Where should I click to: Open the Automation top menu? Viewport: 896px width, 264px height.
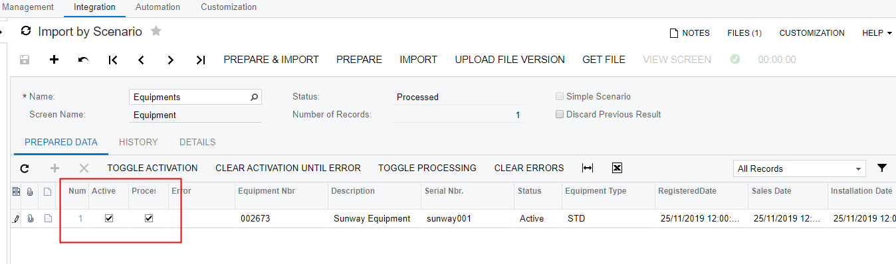click(158, 7)
